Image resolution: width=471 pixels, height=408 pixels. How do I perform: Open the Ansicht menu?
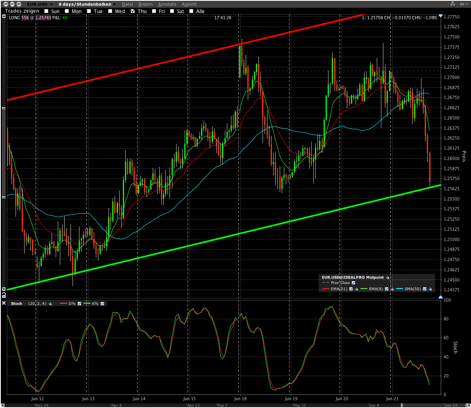point(189,4)
